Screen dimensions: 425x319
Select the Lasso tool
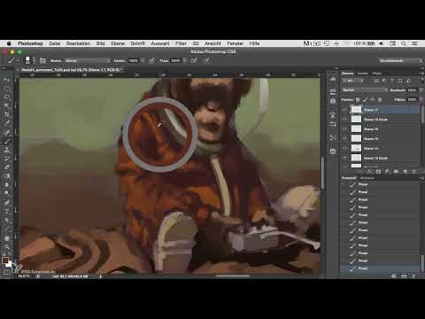[7, 97]
